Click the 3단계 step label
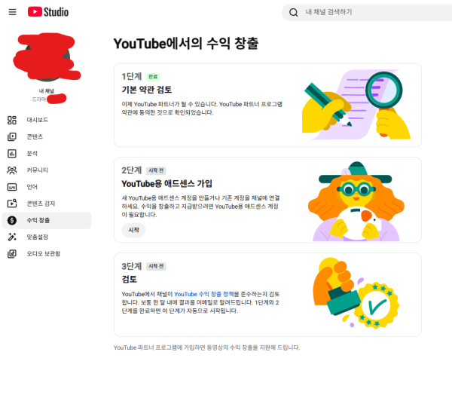Screen dimensions: 452x398 pos(131,266)
